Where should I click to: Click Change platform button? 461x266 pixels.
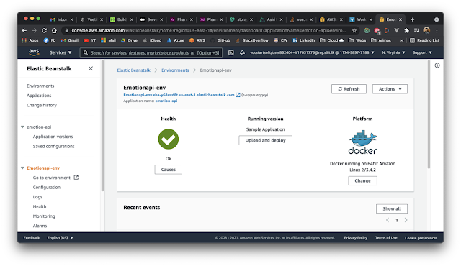pos(362,180)
